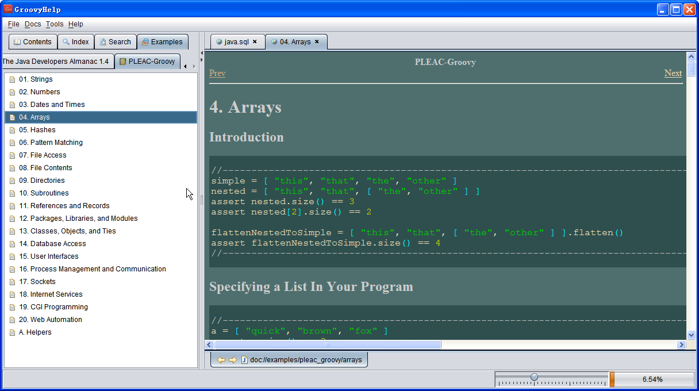
Task: Click the zoom slider knob
Action: point(534,377)
